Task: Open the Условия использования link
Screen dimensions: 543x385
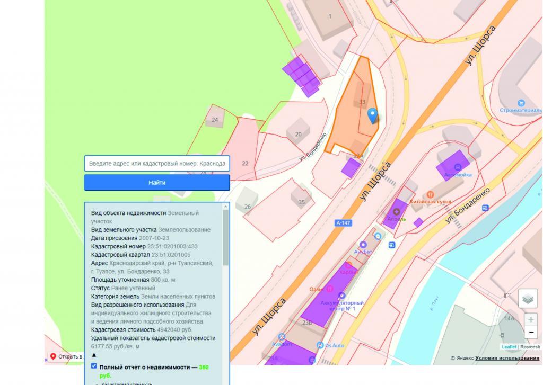Action: (x=507, y=358)
